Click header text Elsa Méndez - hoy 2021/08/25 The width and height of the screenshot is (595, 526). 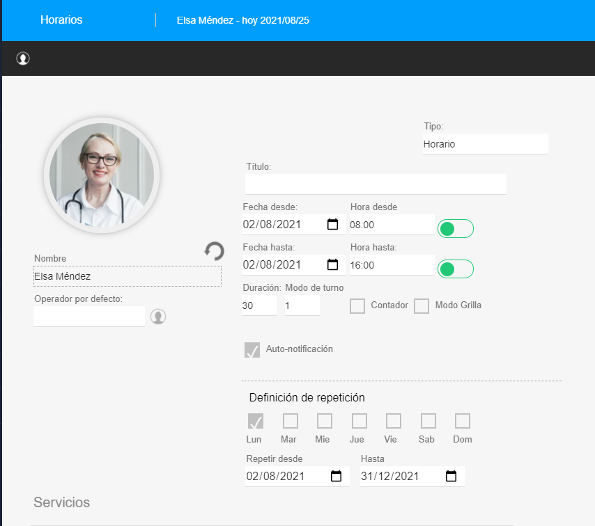pos(243,20)
